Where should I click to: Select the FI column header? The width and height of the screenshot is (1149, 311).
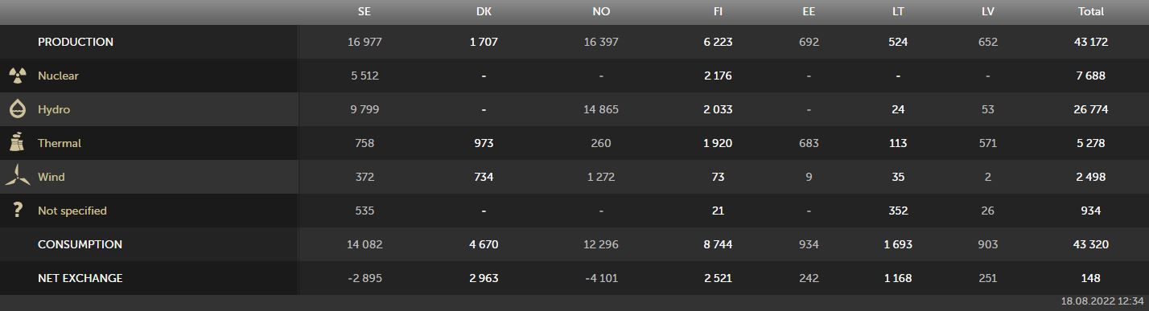718,11
